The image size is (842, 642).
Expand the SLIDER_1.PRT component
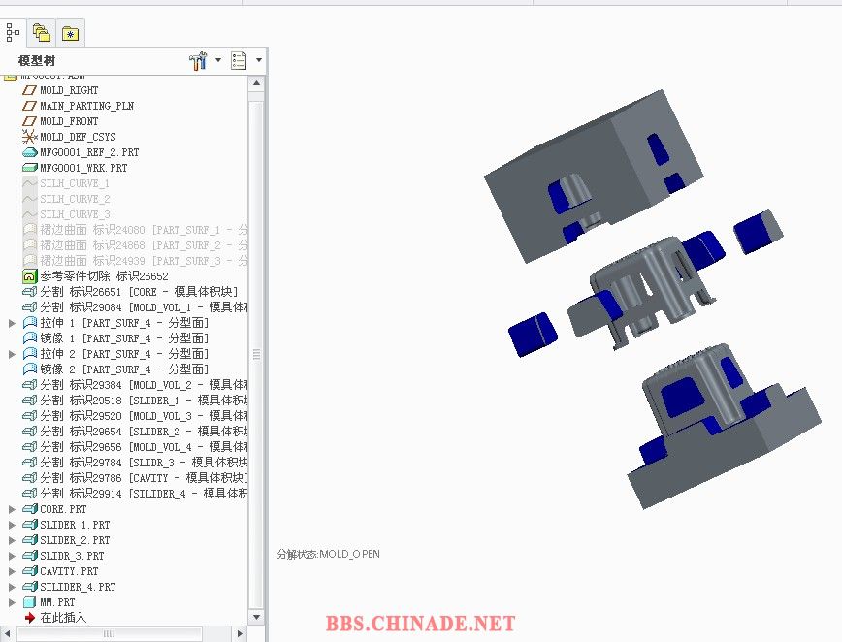[12, 525]
